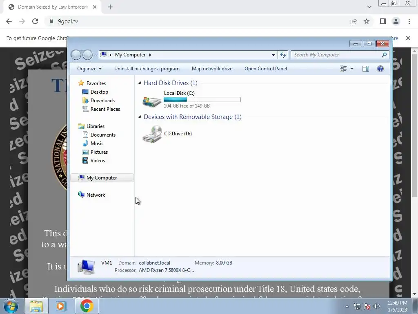Expand the address bar history dropdown
418x314 pixels.
tap(273, 55)
